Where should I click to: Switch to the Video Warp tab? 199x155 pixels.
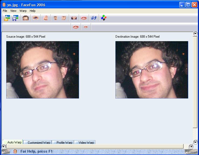pyautogui.click(x=85, y=142)
